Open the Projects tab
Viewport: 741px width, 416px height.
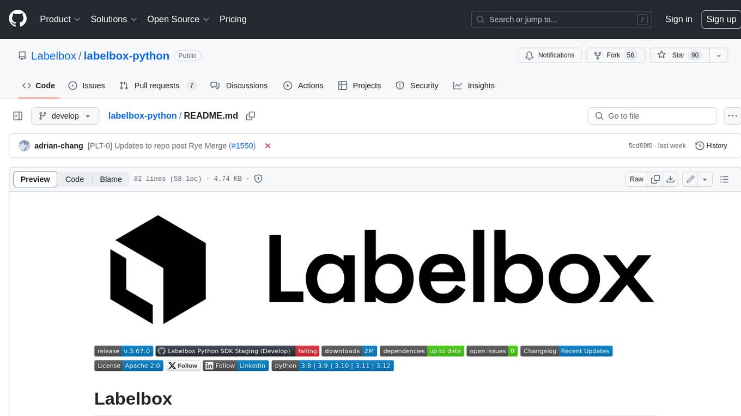[x=360, y=85]
